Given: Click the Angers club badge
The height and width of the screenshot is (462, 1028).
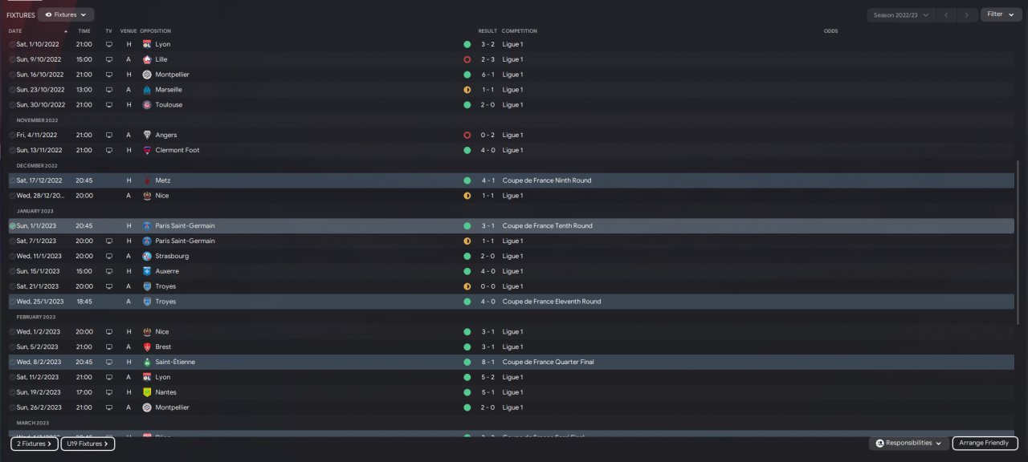Looking at the screenshot, I should (147, 135).
